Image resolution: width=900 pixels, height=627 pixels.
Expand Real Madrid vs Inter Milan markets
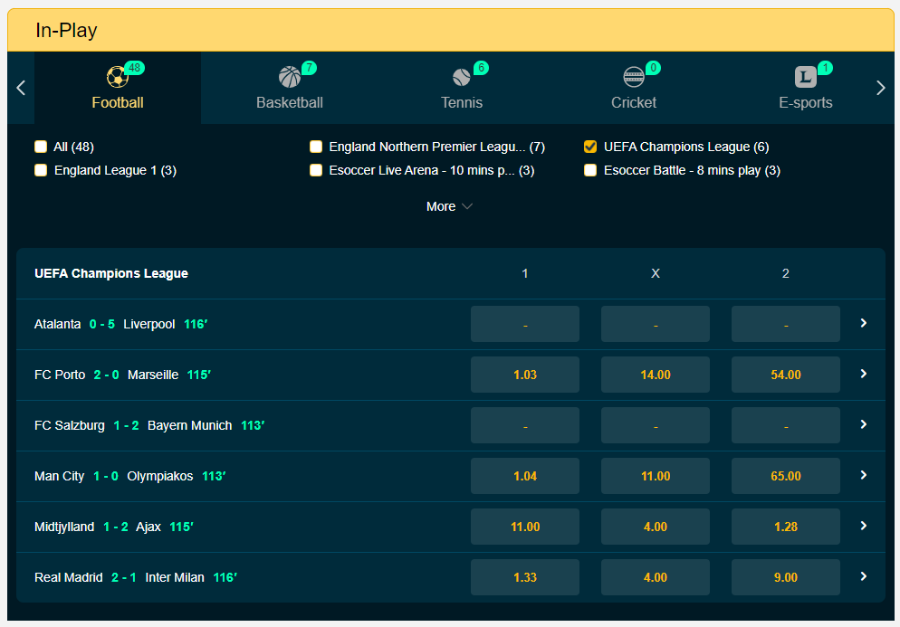click(863, 576)
